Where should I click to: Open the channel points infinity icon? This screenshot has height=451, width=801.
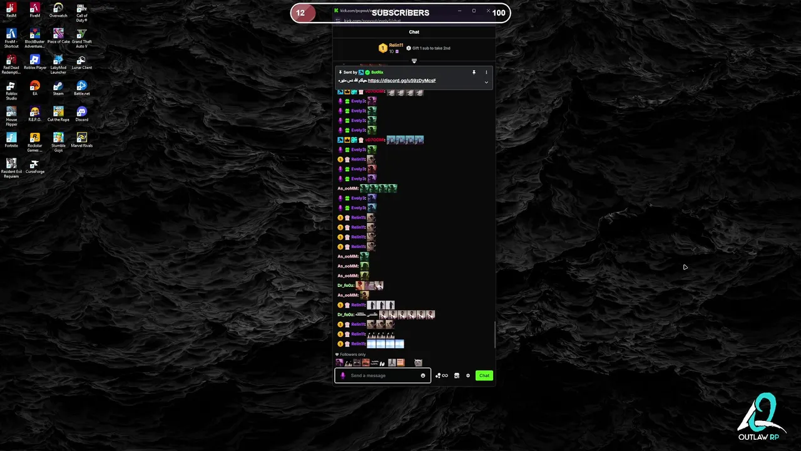[442, 376]
